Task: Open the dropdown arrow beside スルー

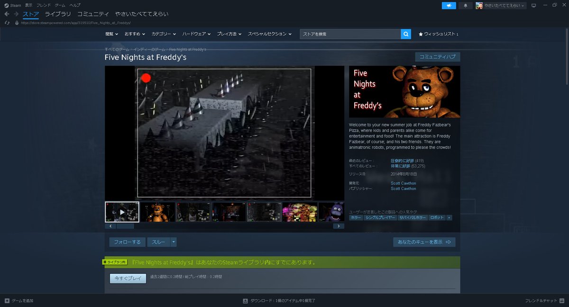Action: pos(174,242)
